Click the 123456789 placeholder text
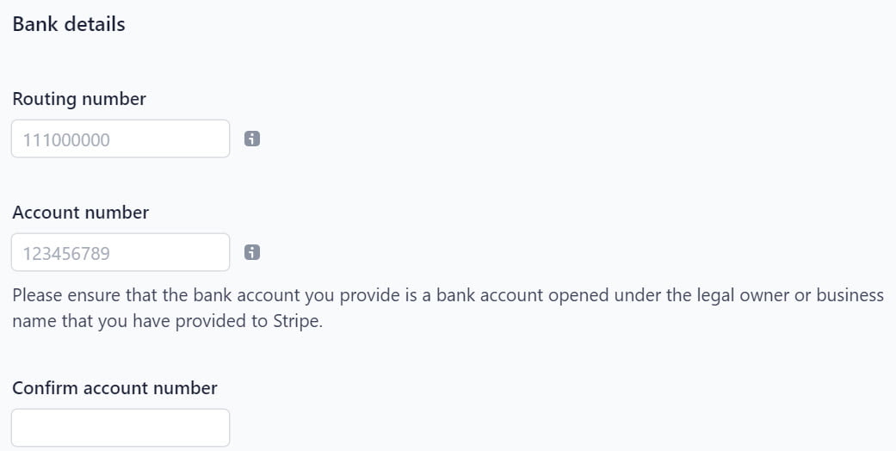The image size is (896, 451). coord(66,253)
